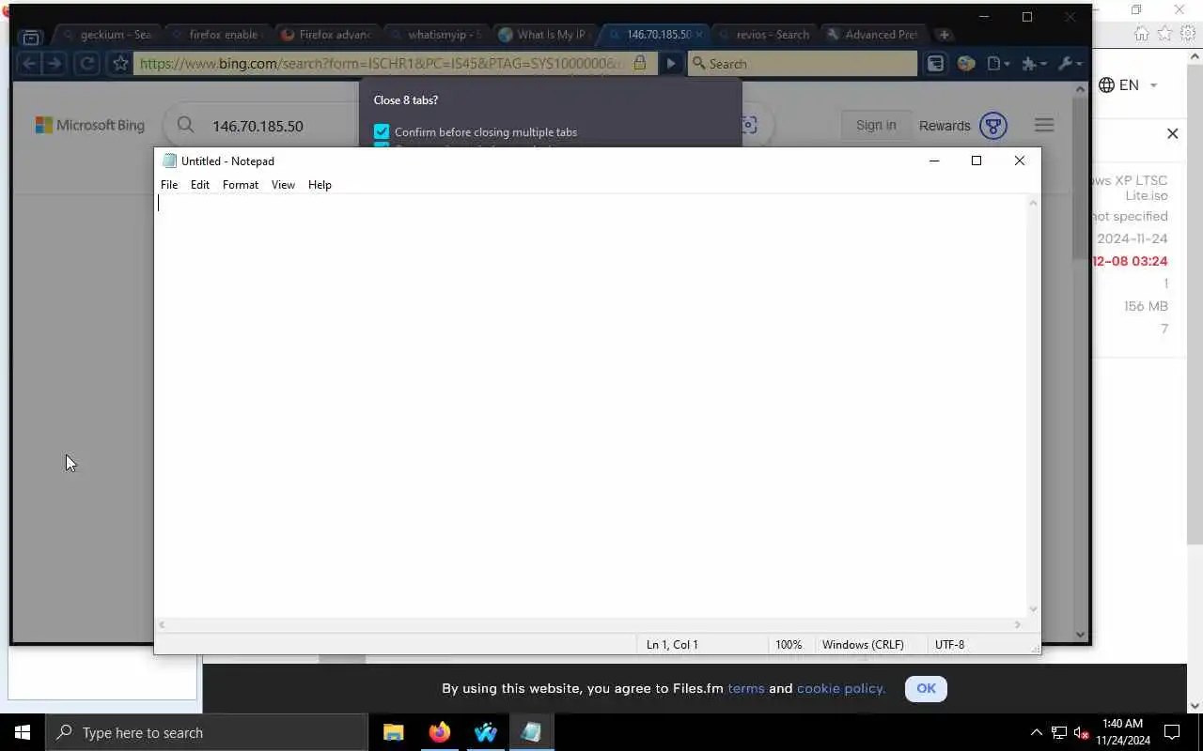Screen dimensions: 1203x751
Task: Open Notepad's File menu
Action: [169, 185]
